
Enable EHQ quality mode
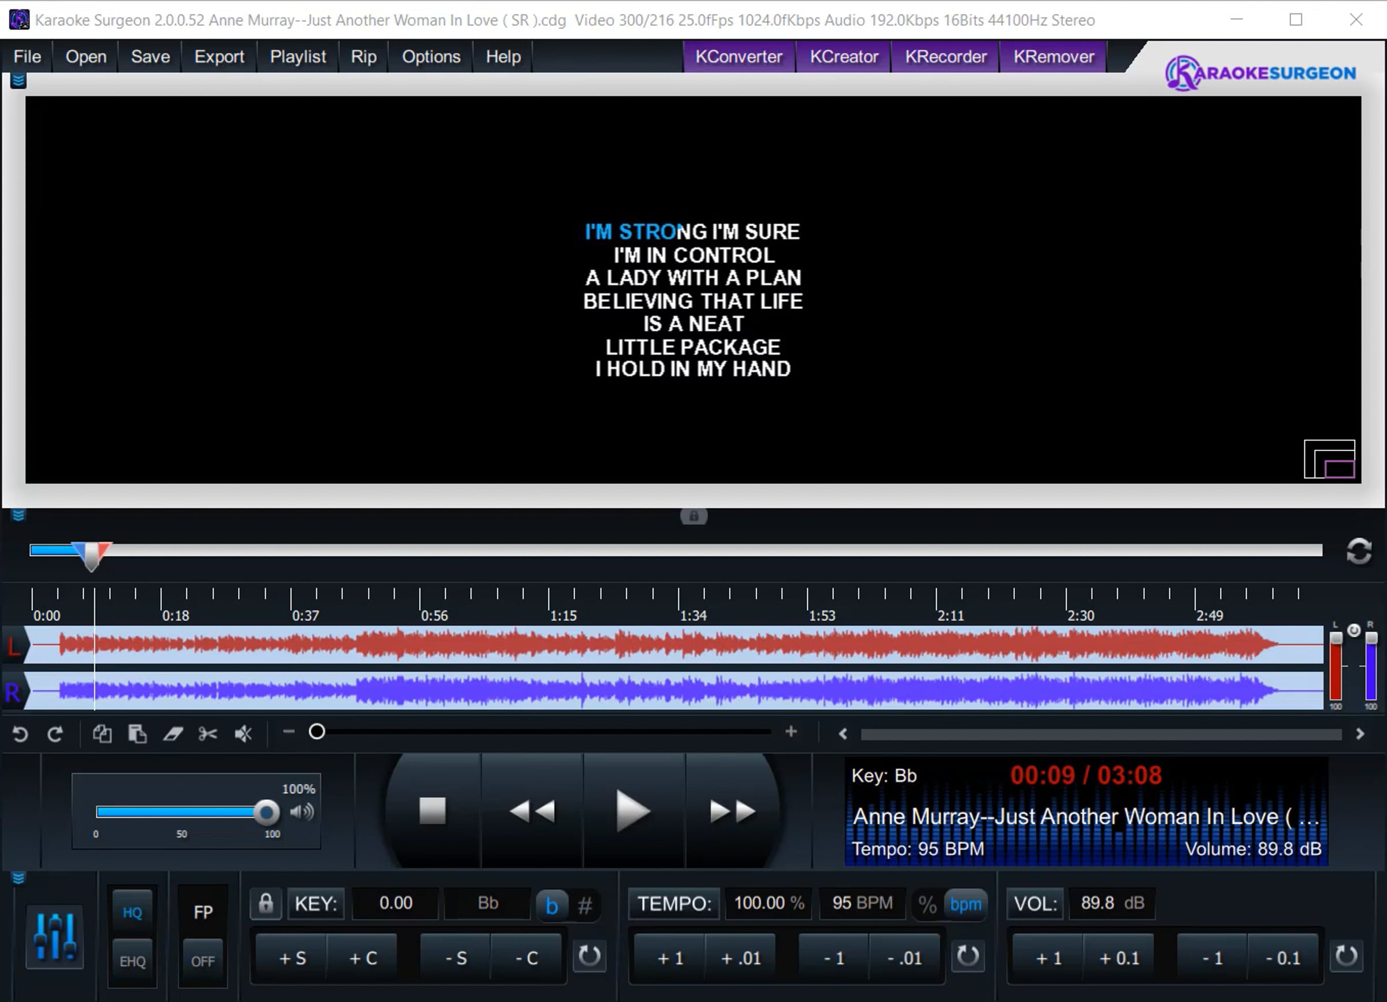[132, 961]
